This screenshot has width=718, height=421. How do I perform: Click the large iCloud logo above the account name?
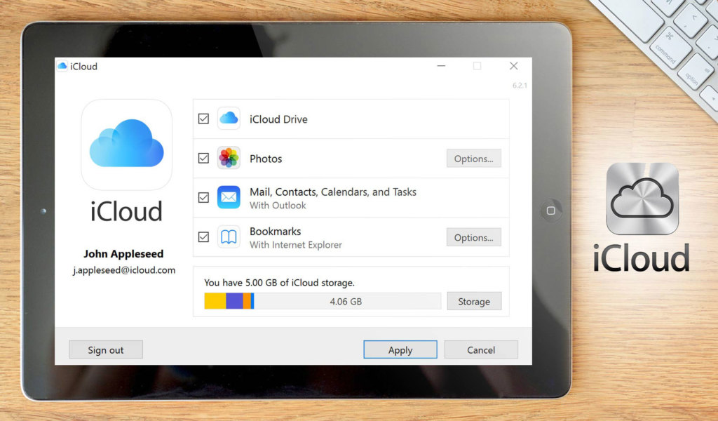click(126, 145)
